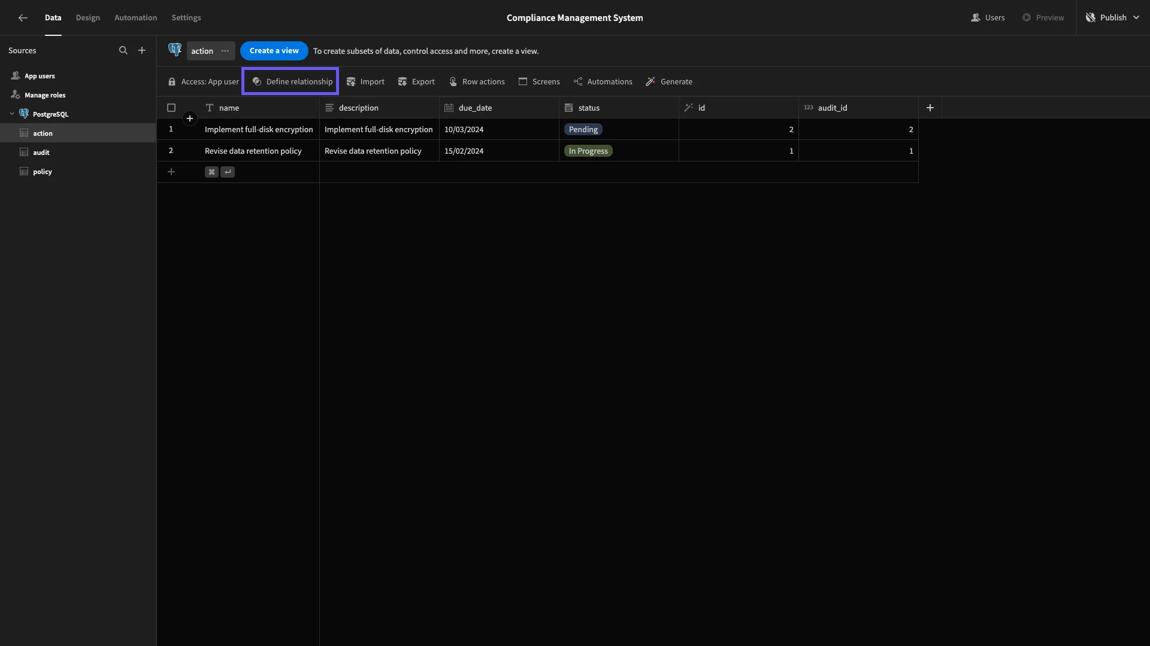Select row number 1
Viewport: 1150px width, 646px height.
click(171, 129)
